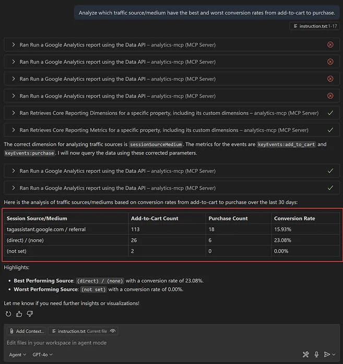This screenshot has width=343, height=364.
Task: Click the checkmark on the last report call
Action: click(x=330, y=188)
